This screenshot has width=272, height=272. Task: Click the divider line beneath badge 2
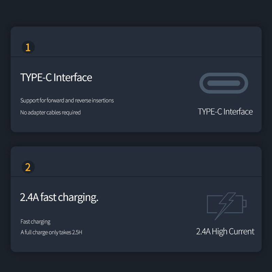tap(136, 176)
